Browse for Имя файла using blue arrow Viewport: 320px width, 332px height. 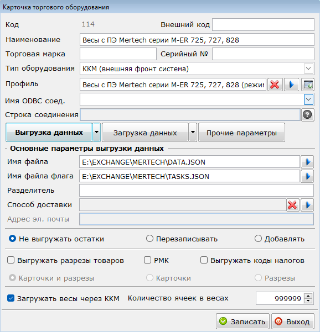pyautogui.click(x=307, y=162)
